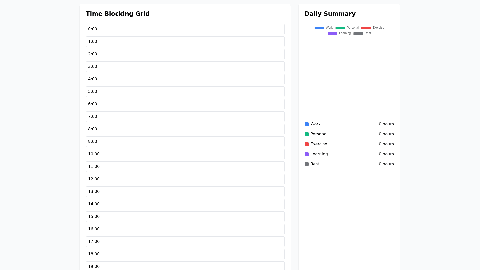
Task: Click the 7:00 time slot
Action: tap(185, 117)
